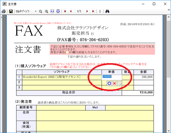Go to the first page
Screen dimensions: 171x133
(65, 11)
